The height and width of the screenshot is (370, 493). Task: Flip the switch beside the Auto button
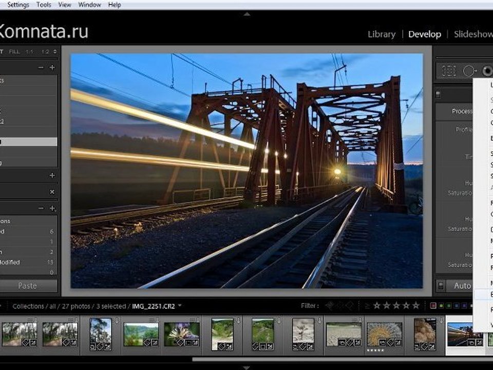pyautogui.click(x=441, y=286)
